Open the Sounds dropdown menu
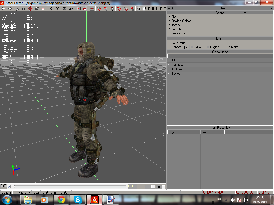This screenshot has width=274, height=205. tap(175, 29)
